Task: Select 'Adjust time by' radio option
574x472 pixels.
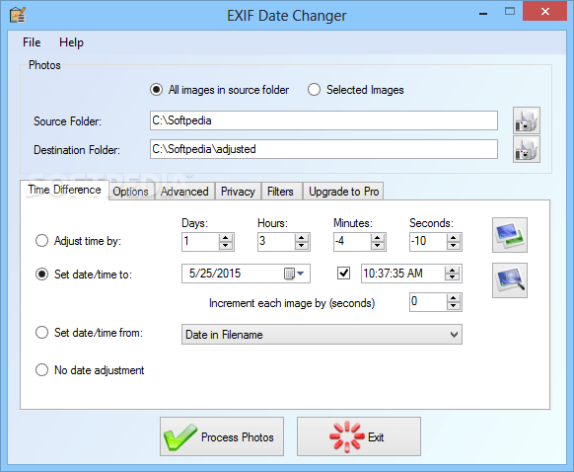Action: click(x=41, y=241)
